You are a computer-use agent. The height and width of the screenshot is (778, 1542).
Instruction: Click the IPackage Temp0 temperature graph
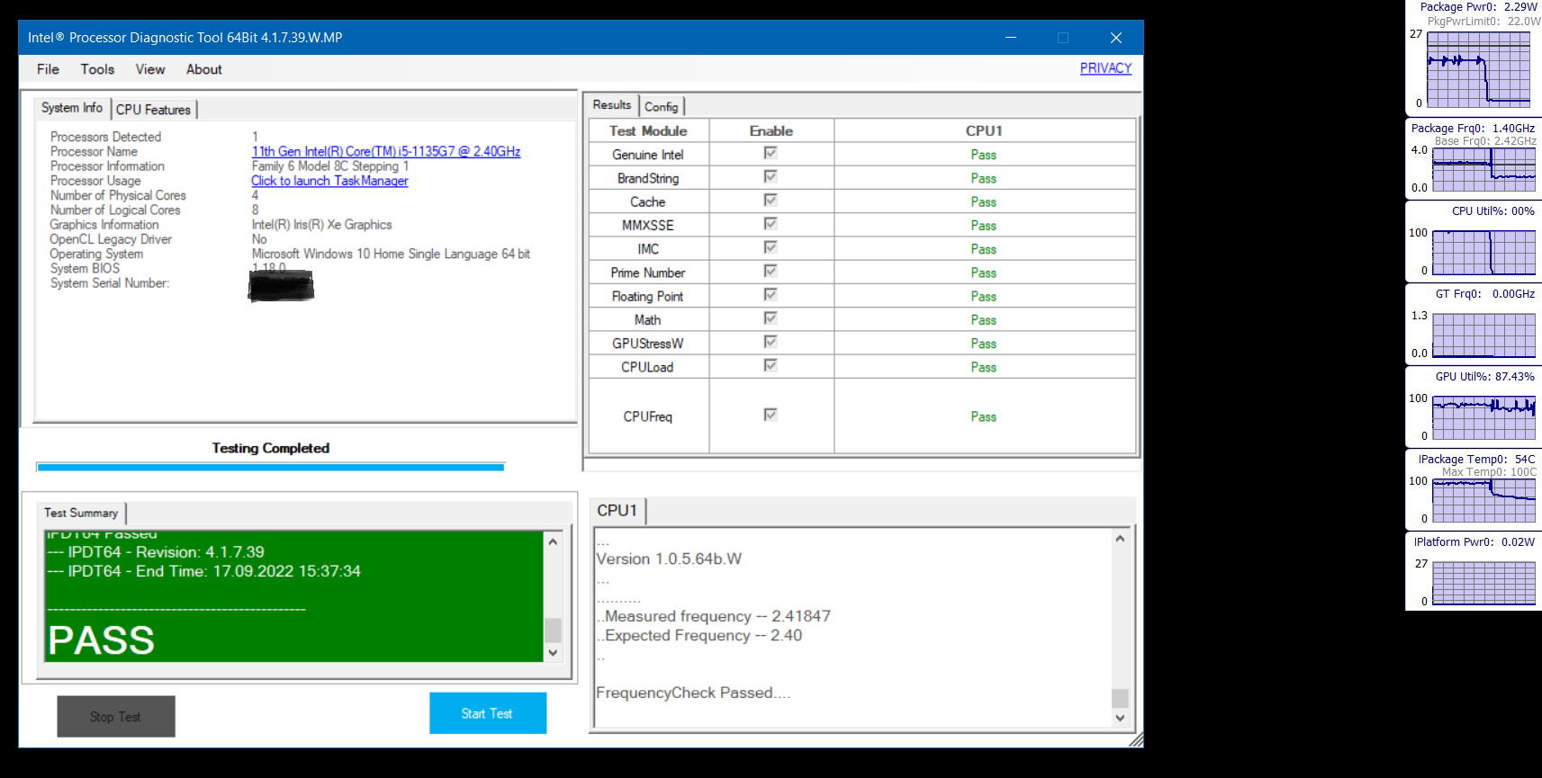pyautogui.click(x=1483, y=501)
